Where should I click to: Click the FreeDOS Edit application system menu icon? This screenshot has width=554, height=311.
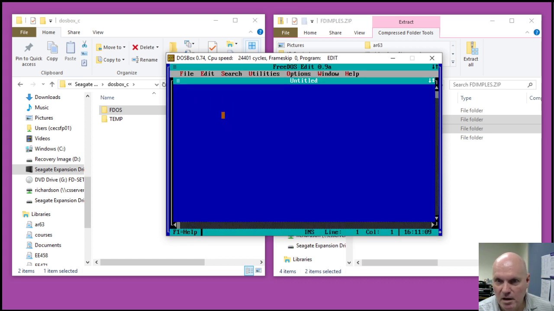(174, 67)
